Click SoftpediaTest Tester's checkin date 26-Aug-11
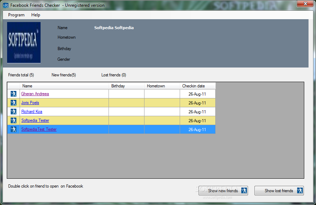Screen dimensions: 316x205 (x=197, y=129)
